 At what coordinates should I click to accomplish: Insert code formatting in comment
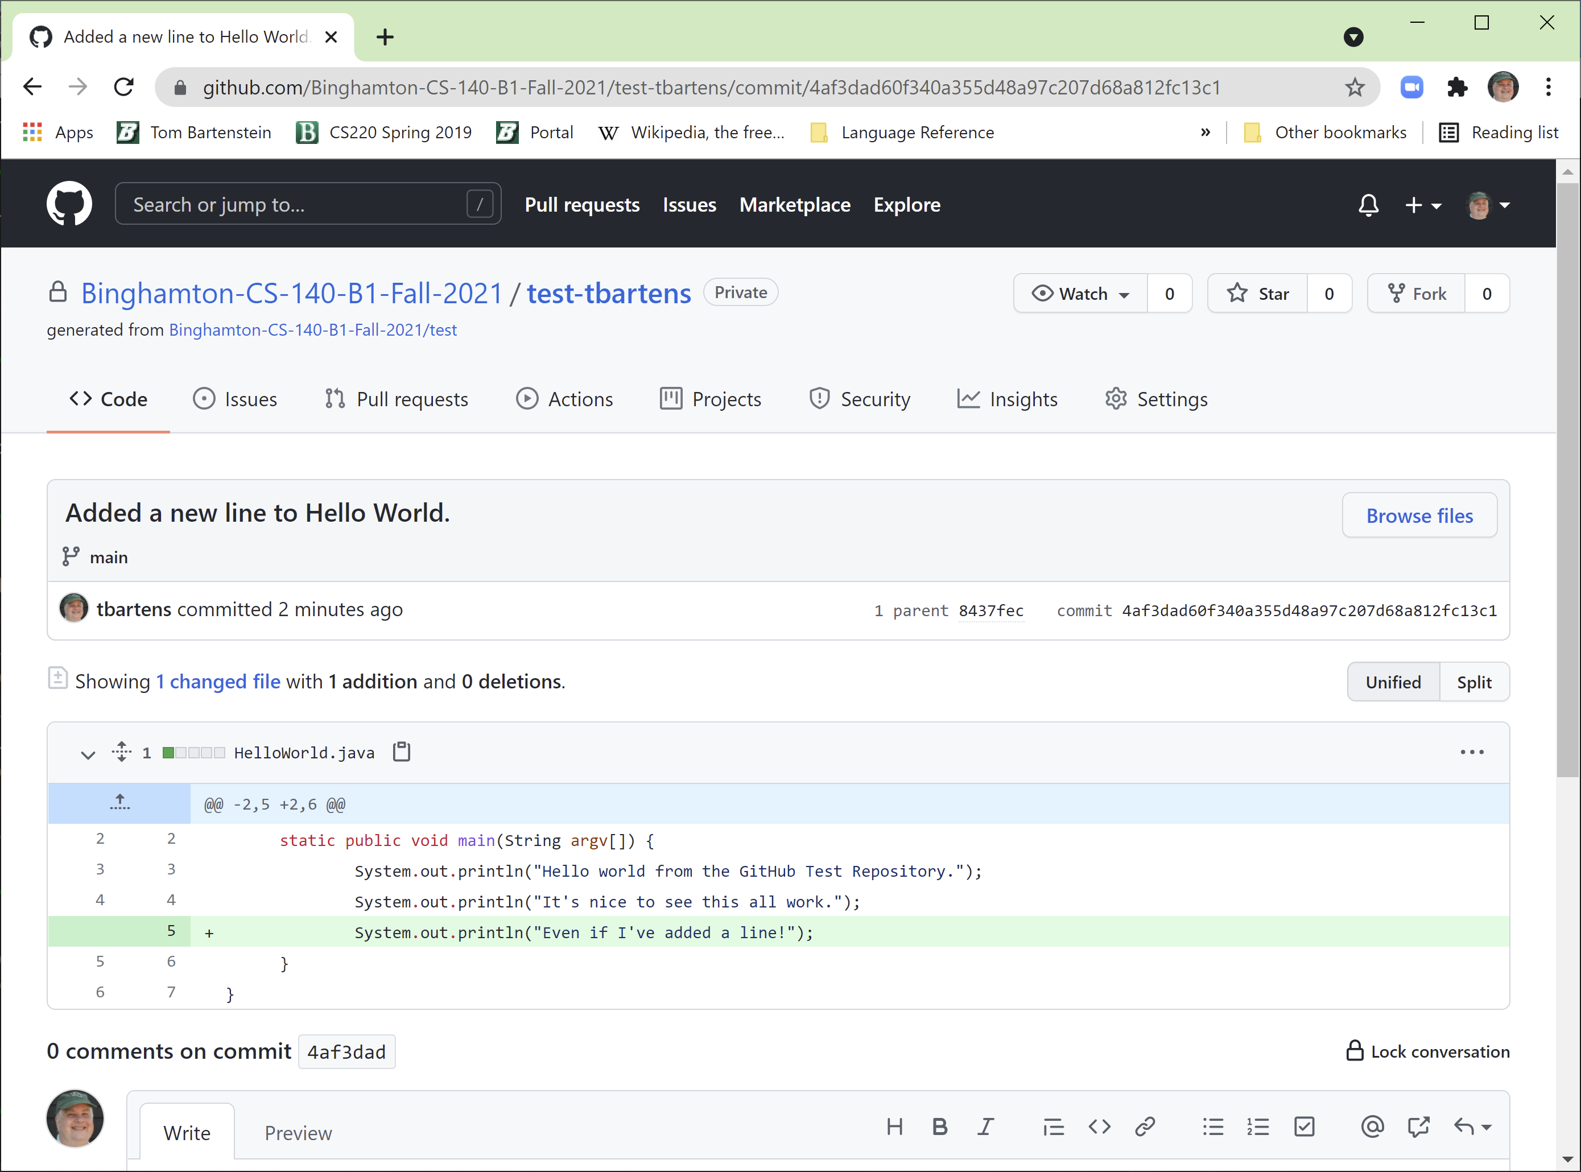point(1099,1126)
